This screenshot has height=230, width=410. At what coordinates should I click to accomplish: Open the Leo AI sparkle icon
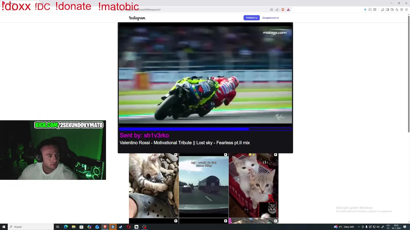[397, 10]
